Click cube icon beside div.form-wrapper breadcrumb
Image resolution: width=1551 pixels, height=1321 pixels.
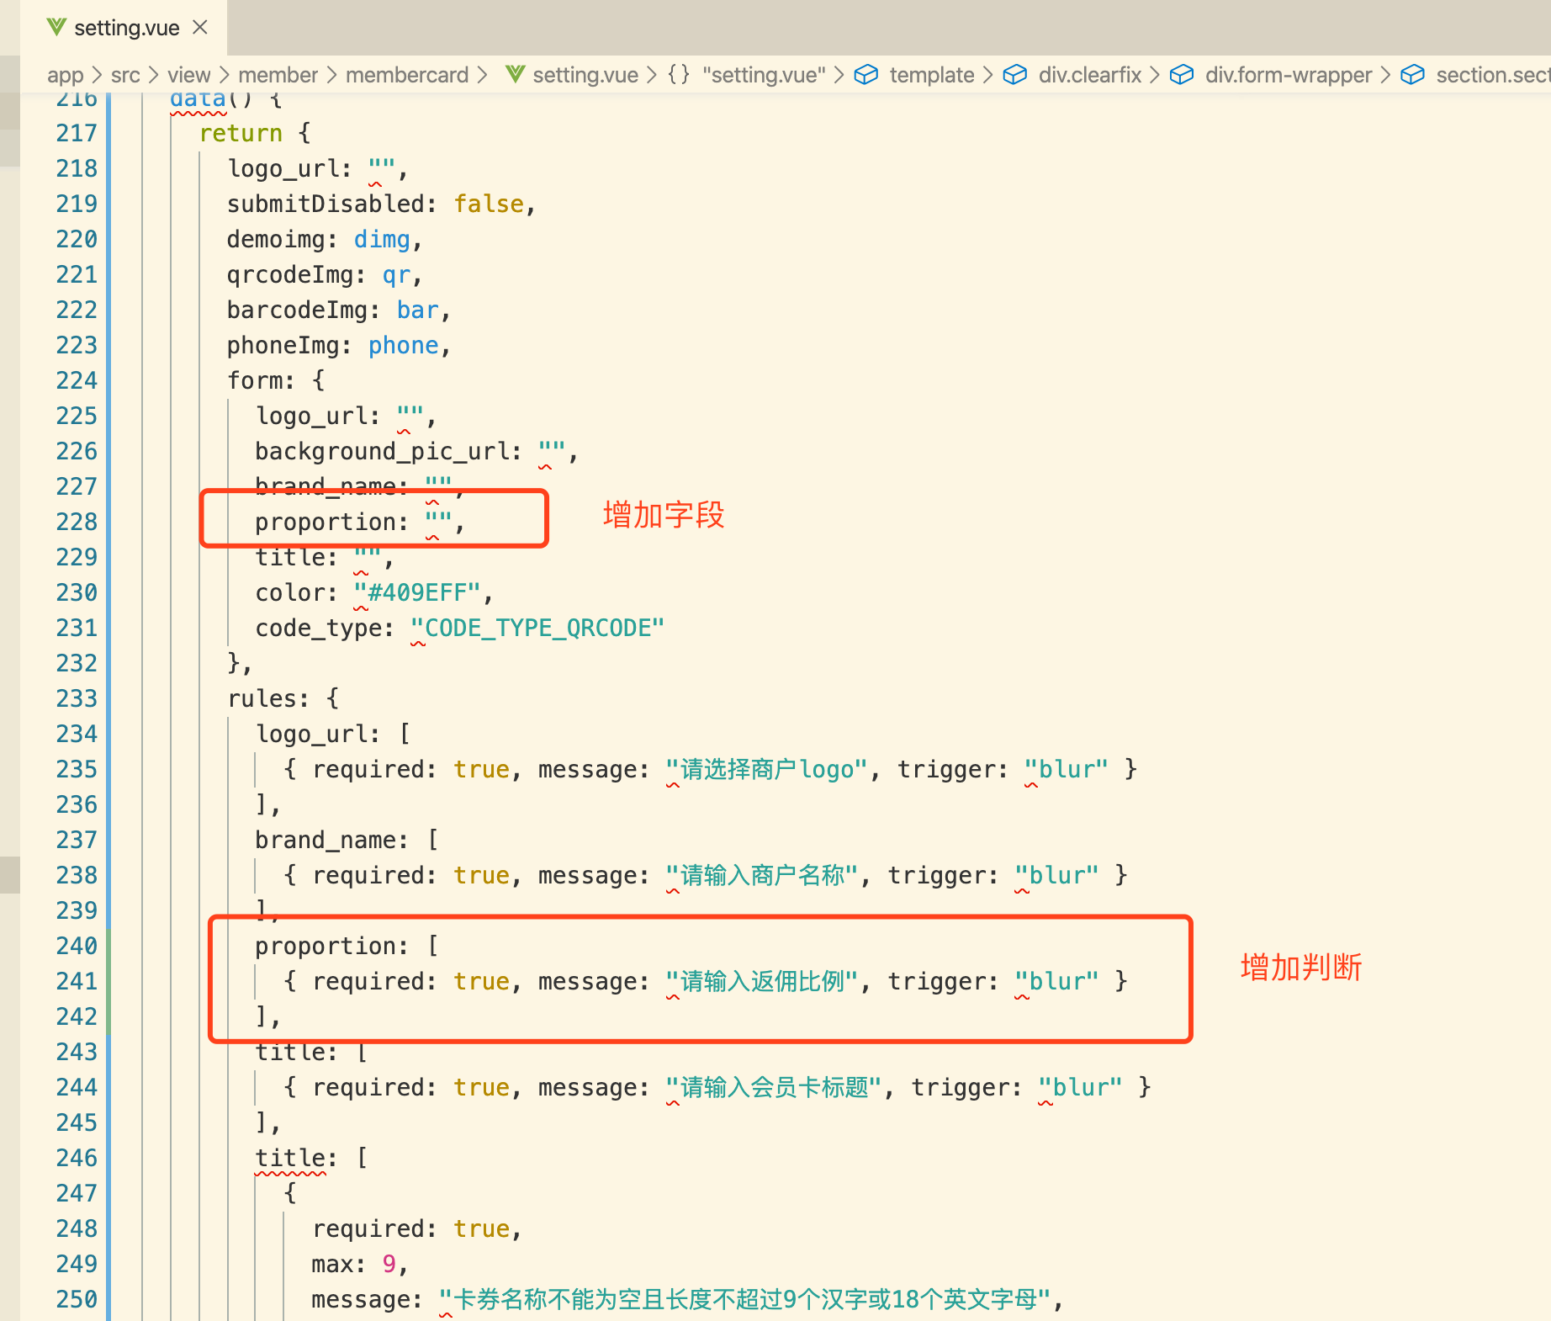[1182, 75]
